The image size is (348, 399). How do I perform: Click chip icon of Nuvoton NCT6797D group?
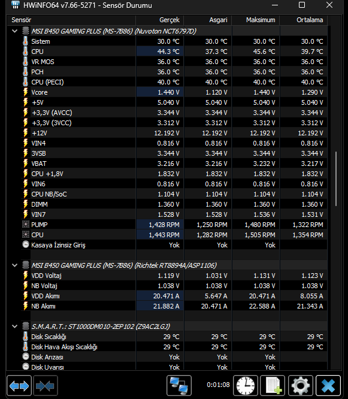[25, 31]
